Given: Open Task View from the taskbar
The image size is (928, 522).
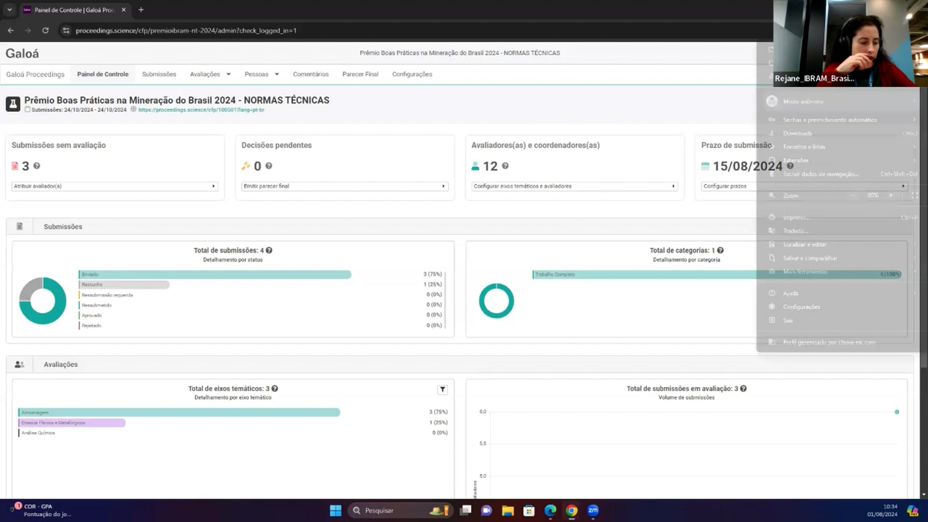Looking at the screenshot, I should pos(466,510).
